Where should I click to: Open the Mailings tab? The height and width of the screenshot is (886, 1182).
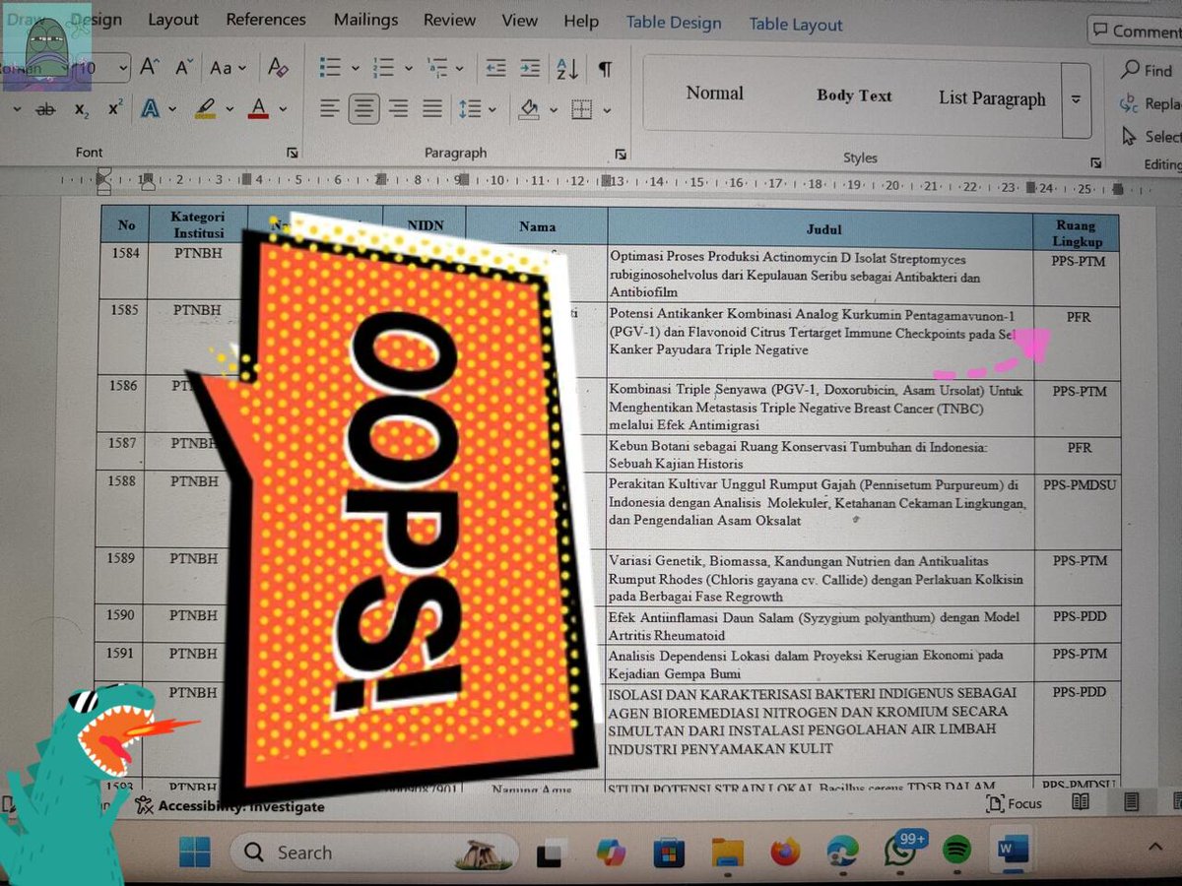pyautogui.click(x=365, y=20)
